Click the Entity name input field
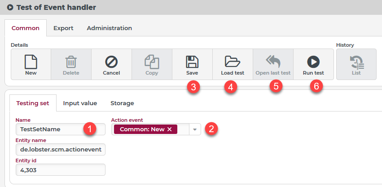 pyautogui.click(x=61, y=149)
